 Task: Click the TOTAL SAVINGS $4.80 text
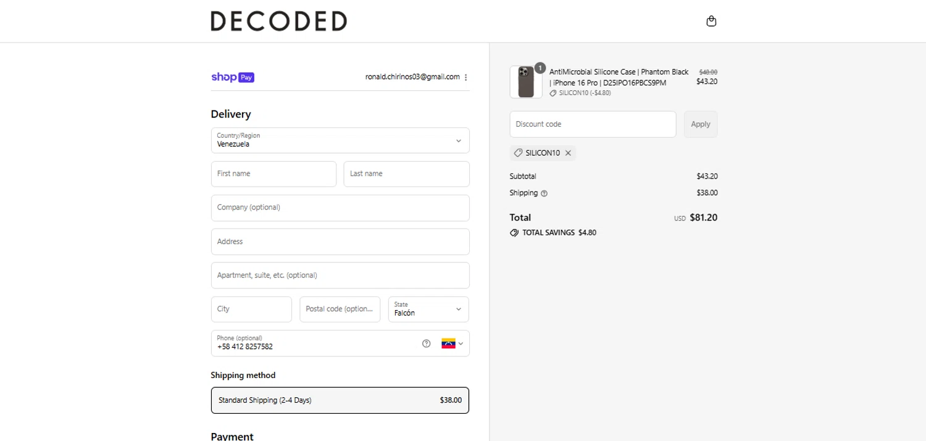point(559,233)
